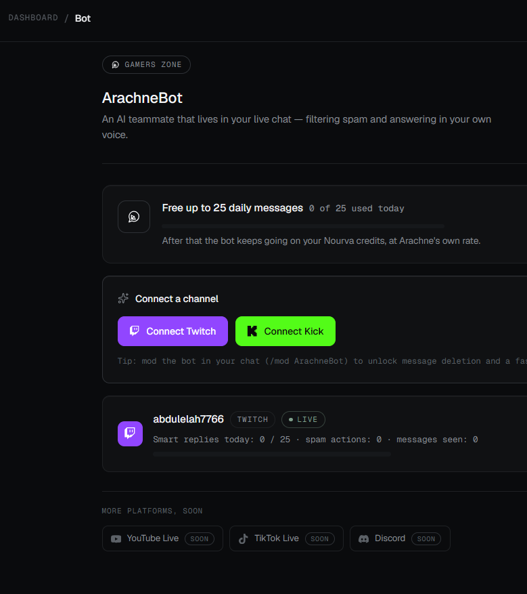Connect a Twitch channel
The width and height of the screenshot is (527, 594).
(x=173, y=331)
